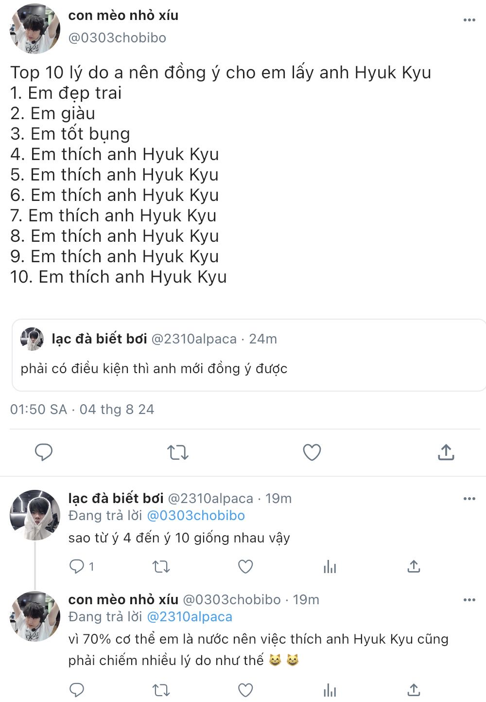Screen dimensions: 486x702
Task: View analytics for the bottom reply
Action: [330, 690]
